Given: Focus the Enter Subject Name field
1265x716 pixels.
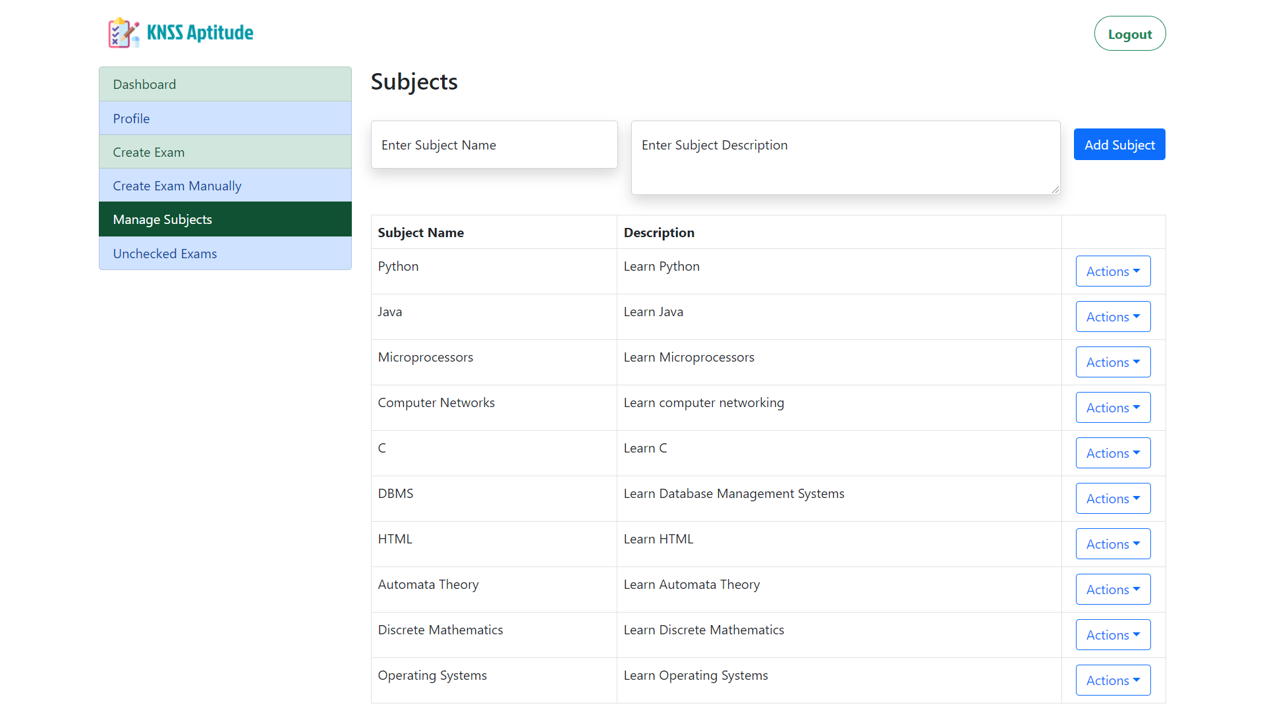Looking at the screenshot, I should click(x=494, y=145).
